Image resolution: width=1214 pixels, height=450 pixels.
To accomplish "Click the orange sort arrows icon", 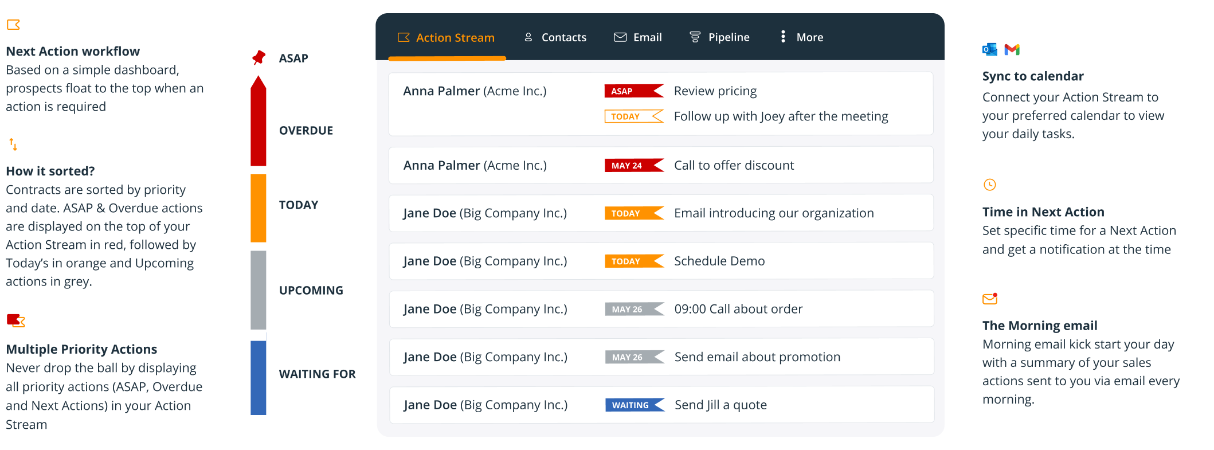I will tap(13, 144).
